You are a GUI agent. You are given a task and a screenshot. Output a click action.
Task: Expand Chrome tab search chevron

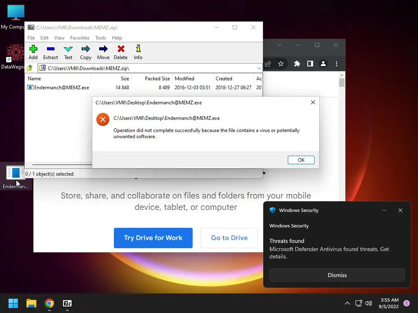pyautogui.click(x=279, y=45)
